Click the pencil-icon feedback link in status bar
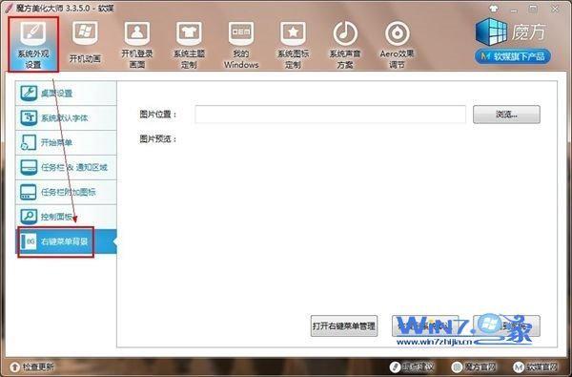 pyautogui.click(x=412, y=367)
